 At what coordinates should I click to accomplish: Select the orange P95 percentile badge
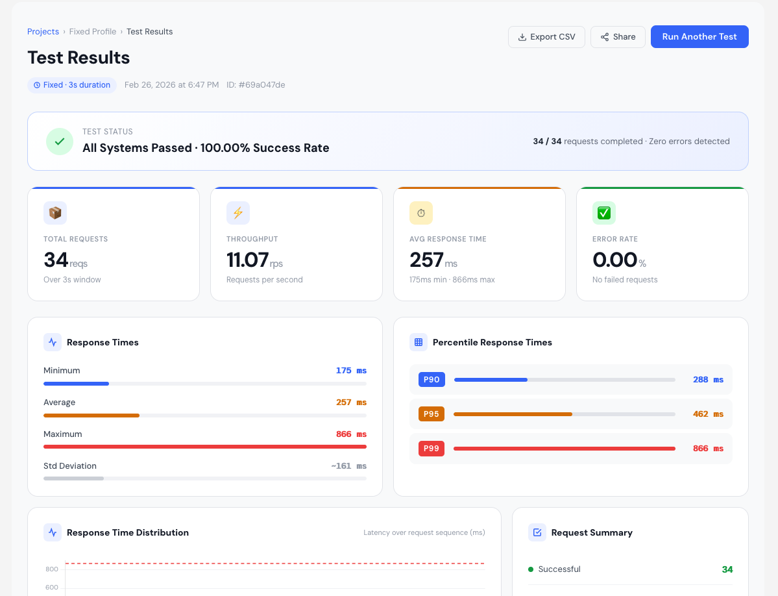(x=432, y=414)
